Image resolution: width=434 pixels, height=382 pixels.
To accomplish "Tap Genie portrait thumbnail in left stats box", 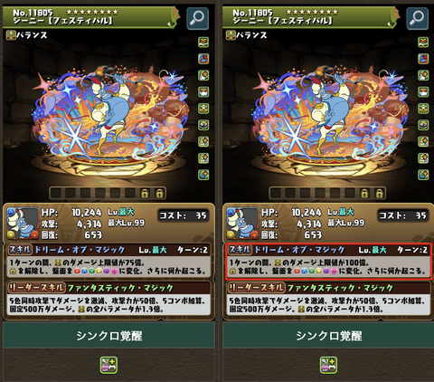I will pos(23,224).
